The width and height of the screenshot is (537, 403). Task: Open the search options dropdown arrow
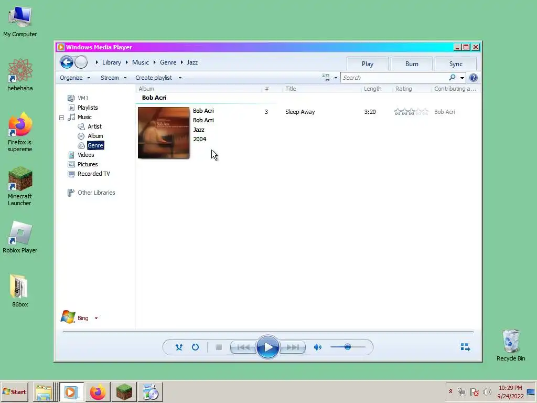(x=462, y=78)
